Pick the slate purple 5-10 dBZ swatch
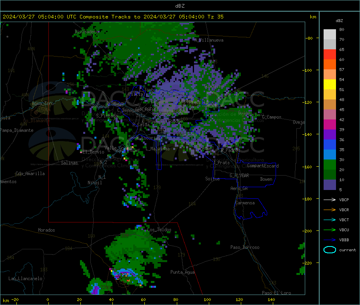The width and height of the screenshot is (360, 305). pyautogui.click(x=330, y=185)
